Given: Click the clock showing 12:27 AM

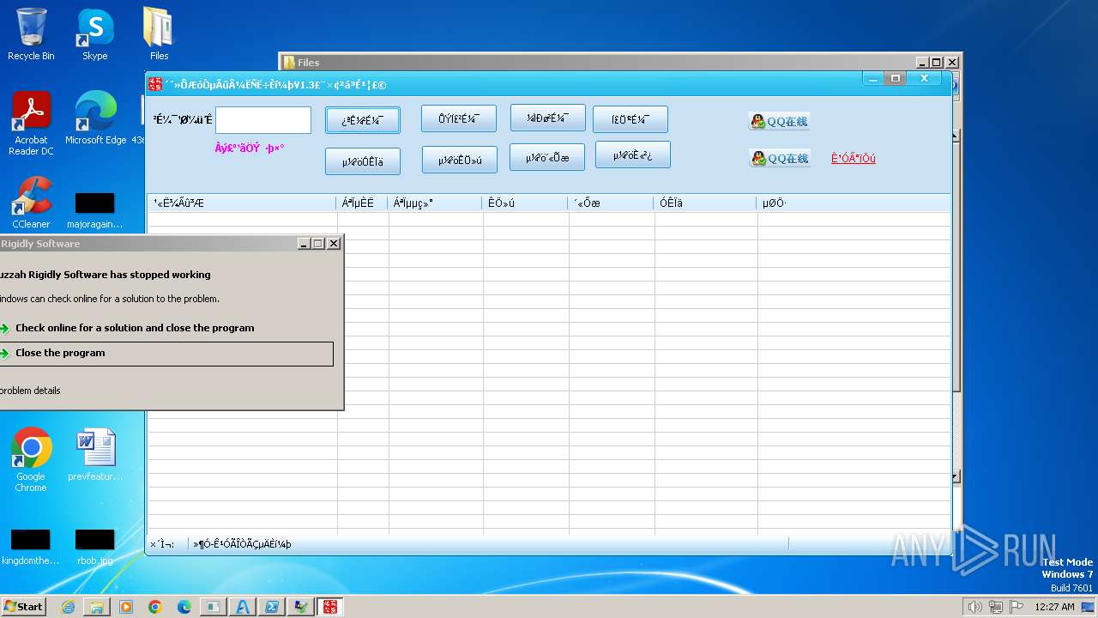Looking at the screenshot, I should (x=1054, y=607).
